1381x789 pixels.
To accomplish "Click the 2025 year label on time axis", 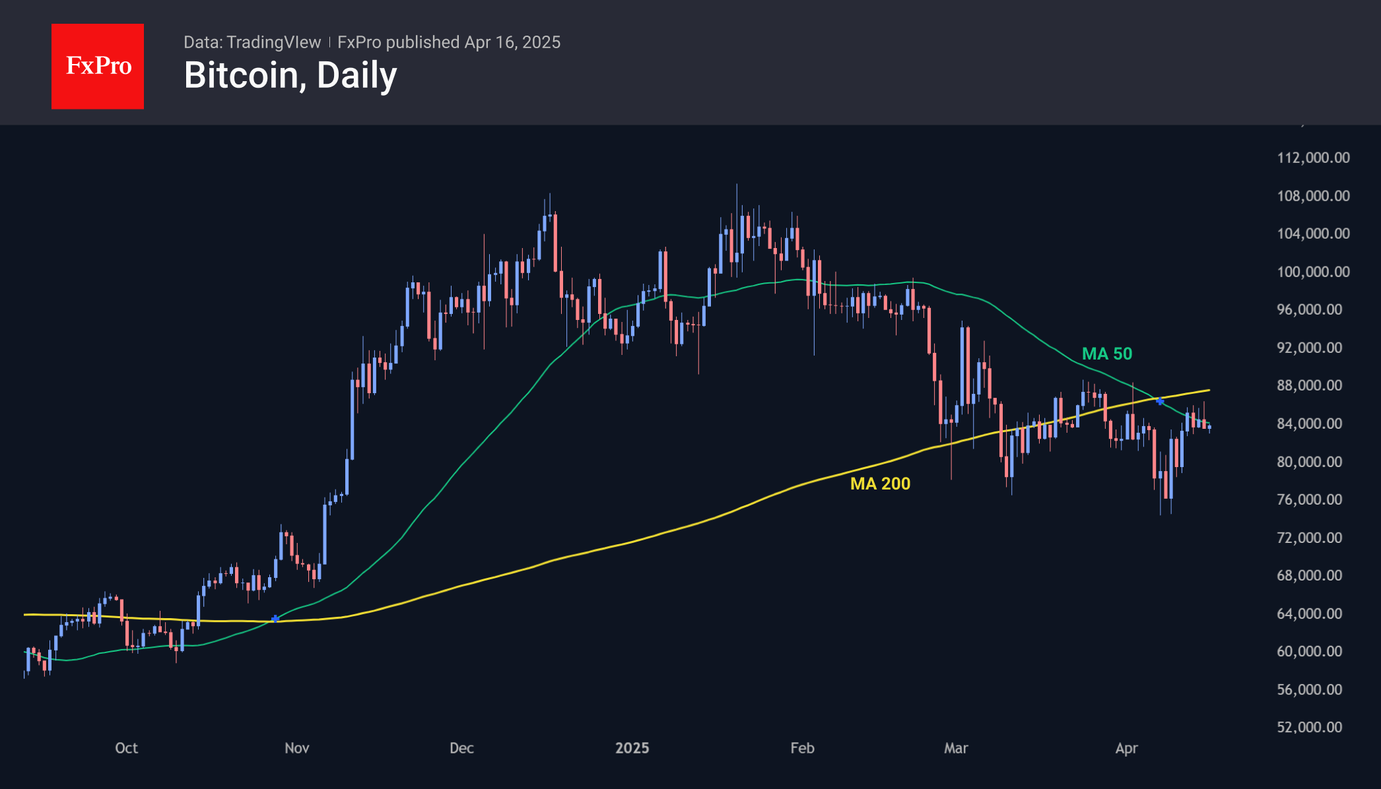I will 632,748.
